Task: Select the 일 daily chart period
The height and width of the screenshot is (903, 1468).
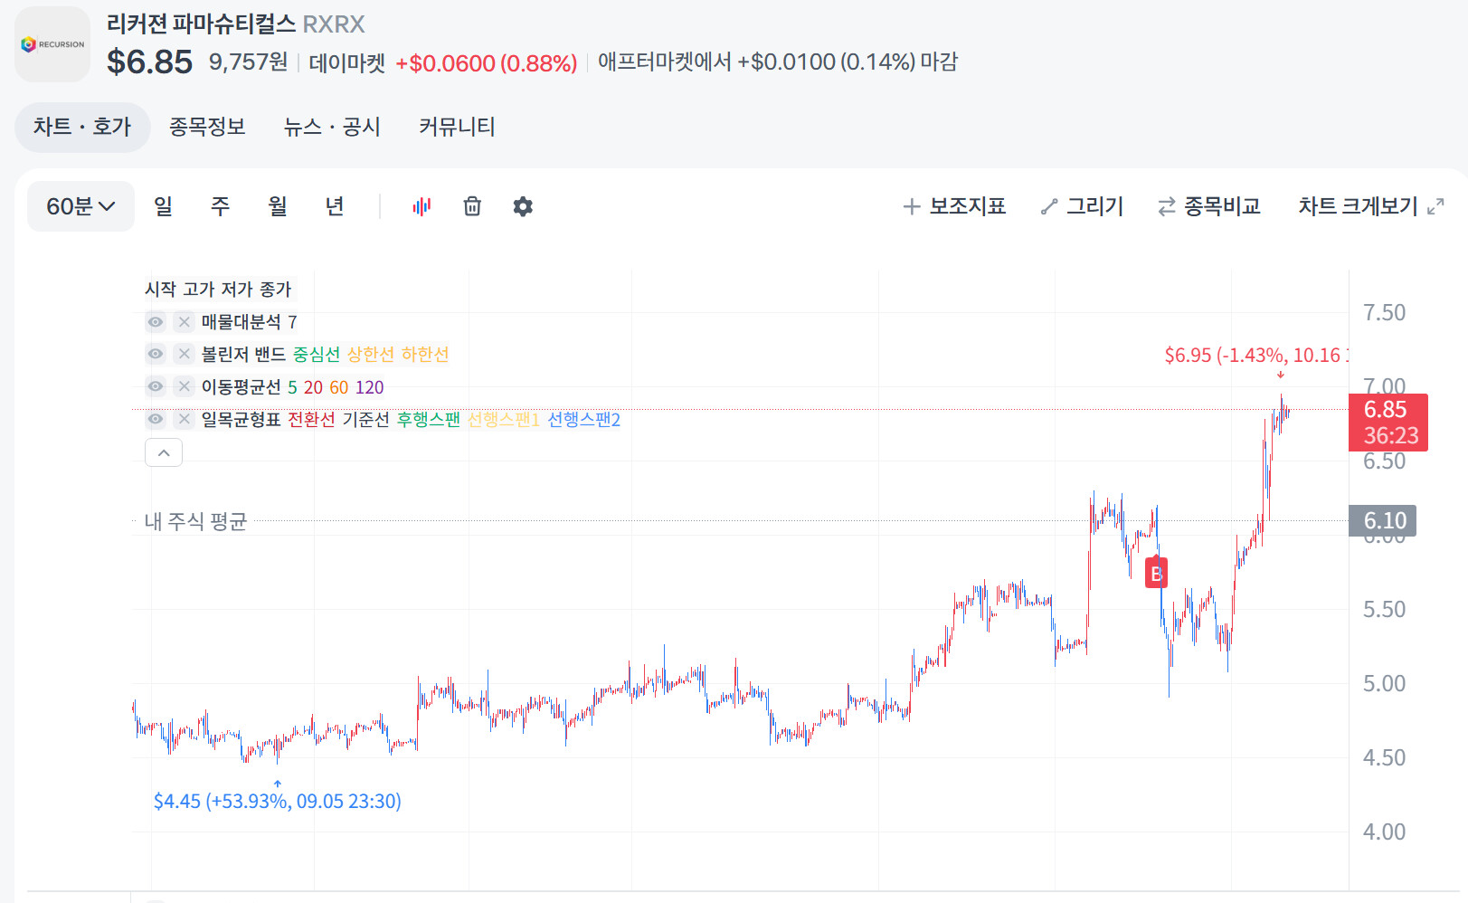Action: (163, 206)
